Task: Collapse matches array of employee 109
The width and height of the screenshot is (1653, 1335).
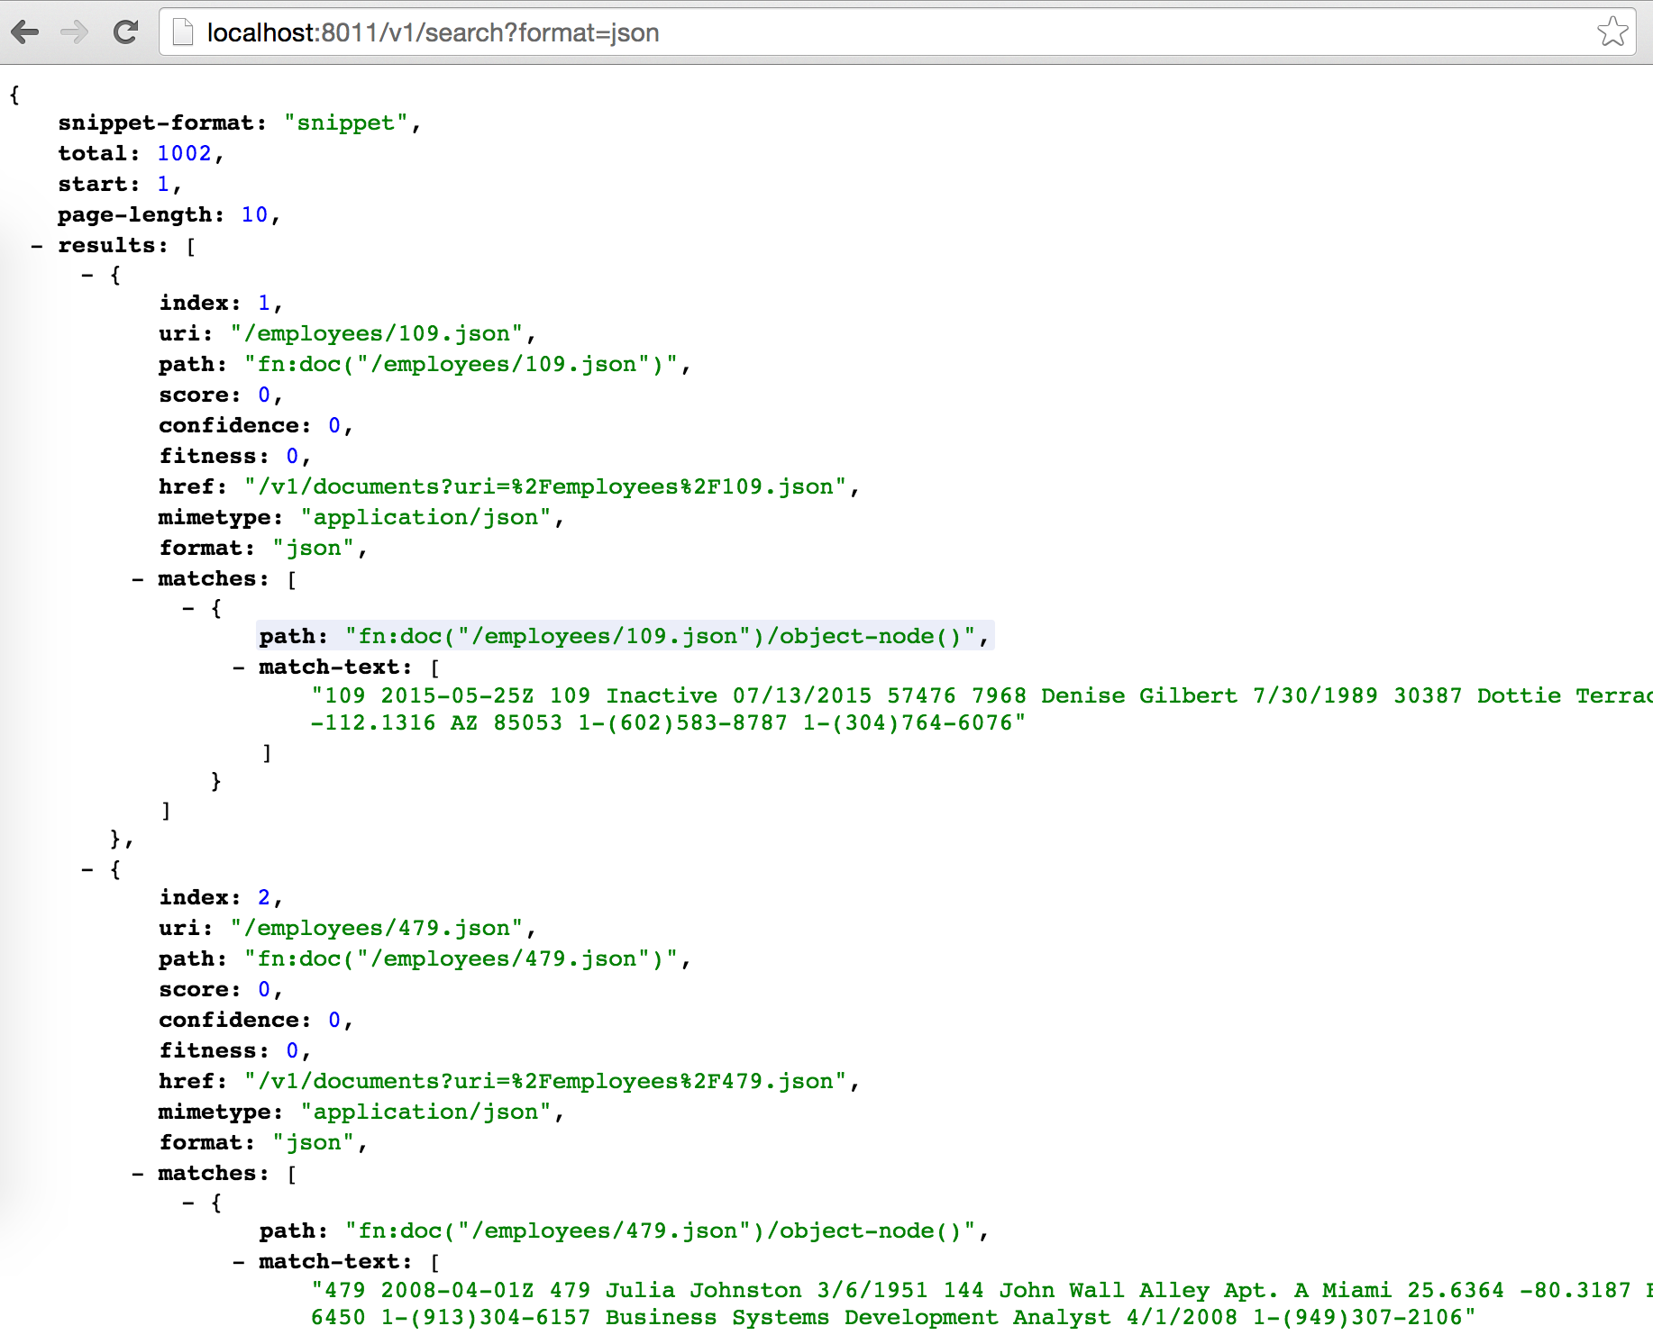Action: tap(138, 578)
